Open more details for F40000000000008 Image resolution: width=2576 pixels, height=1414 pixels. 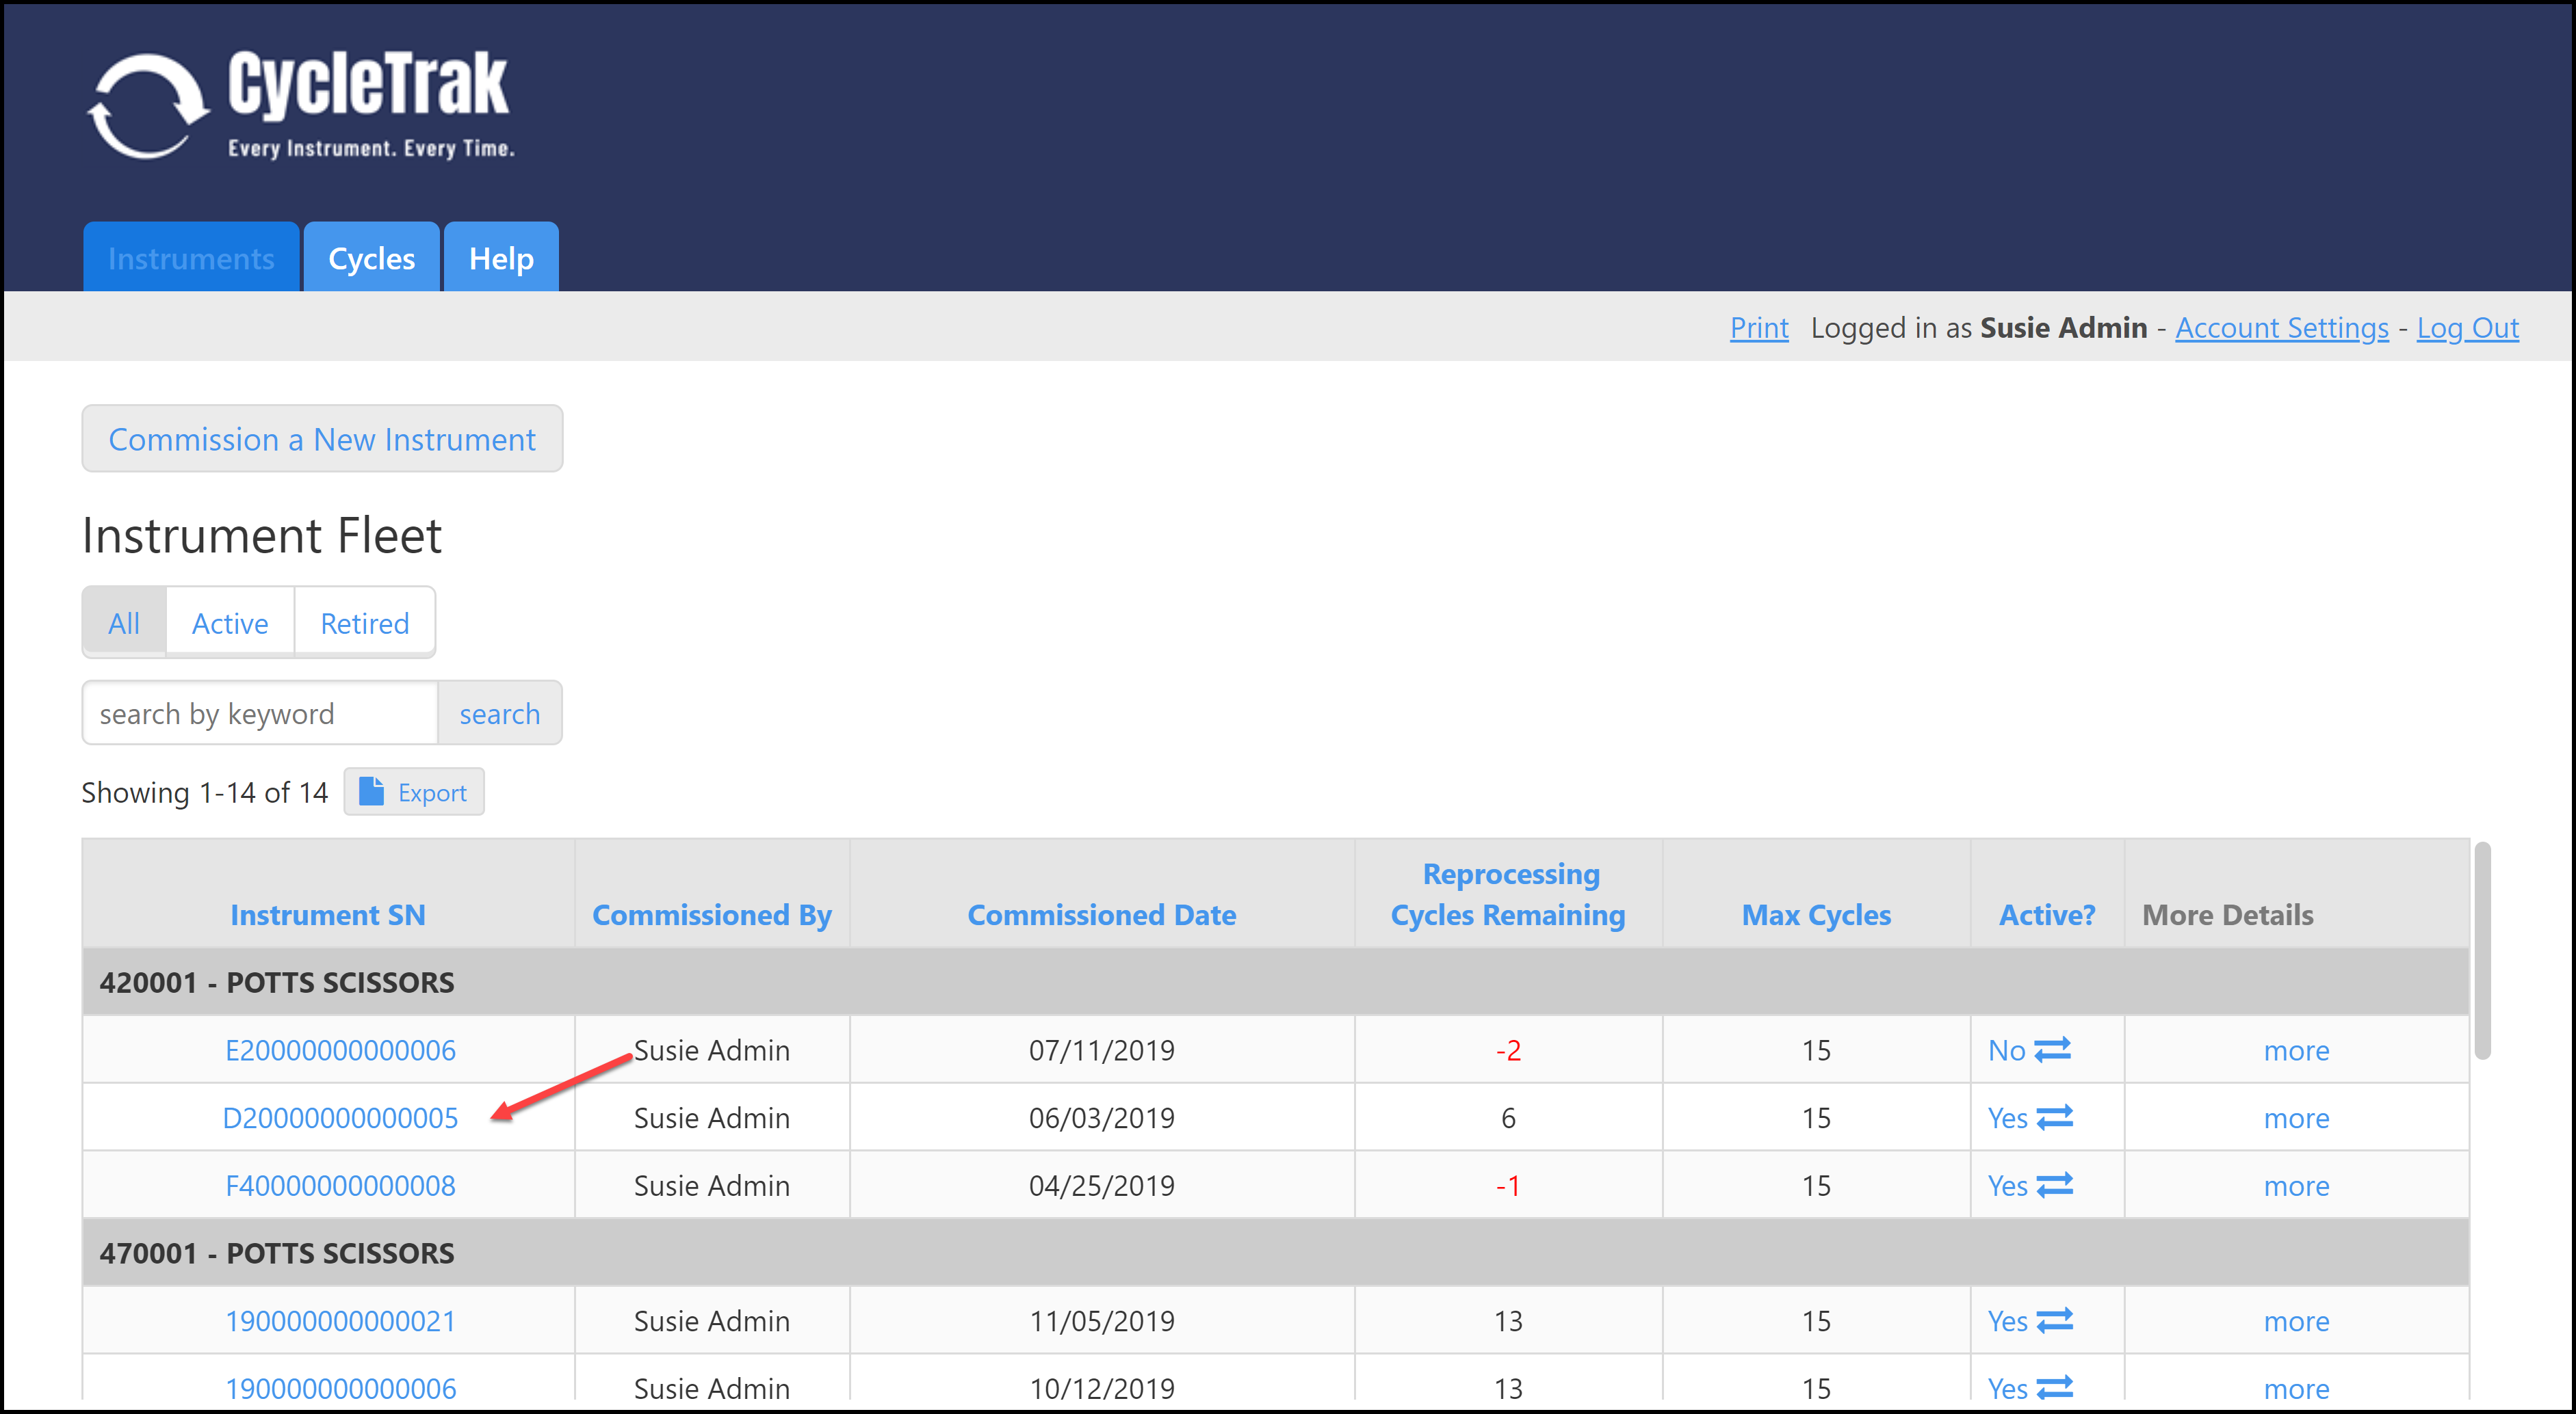point(2295,1186)
